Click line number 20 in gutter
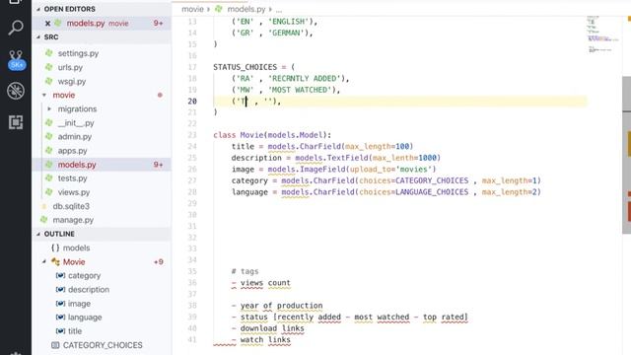The width and height of the screenshot is (631, 355). click(x=192, y=101)
